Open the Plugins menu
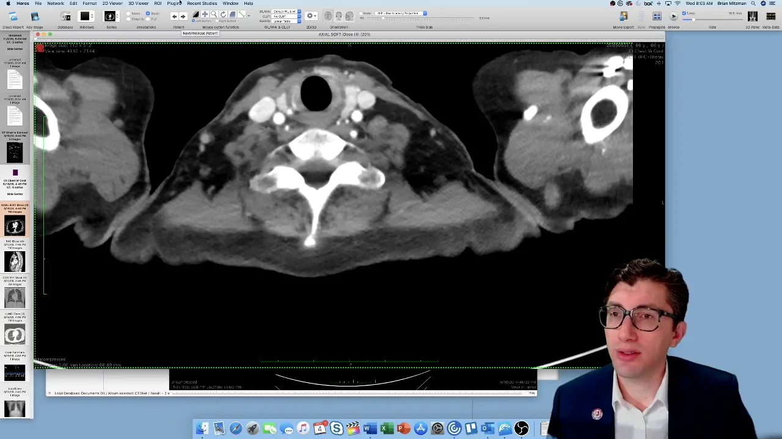 click(174, 3)
